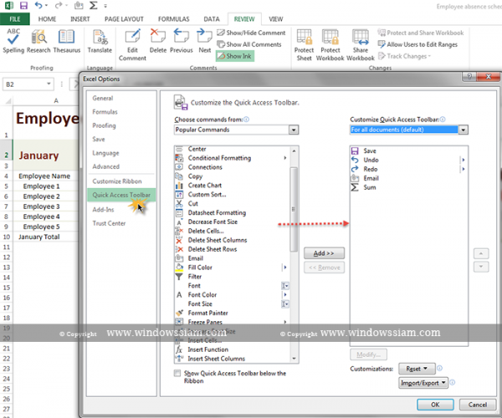Select Proofing in the Excel Options sidebar

[x=104, y=125]
